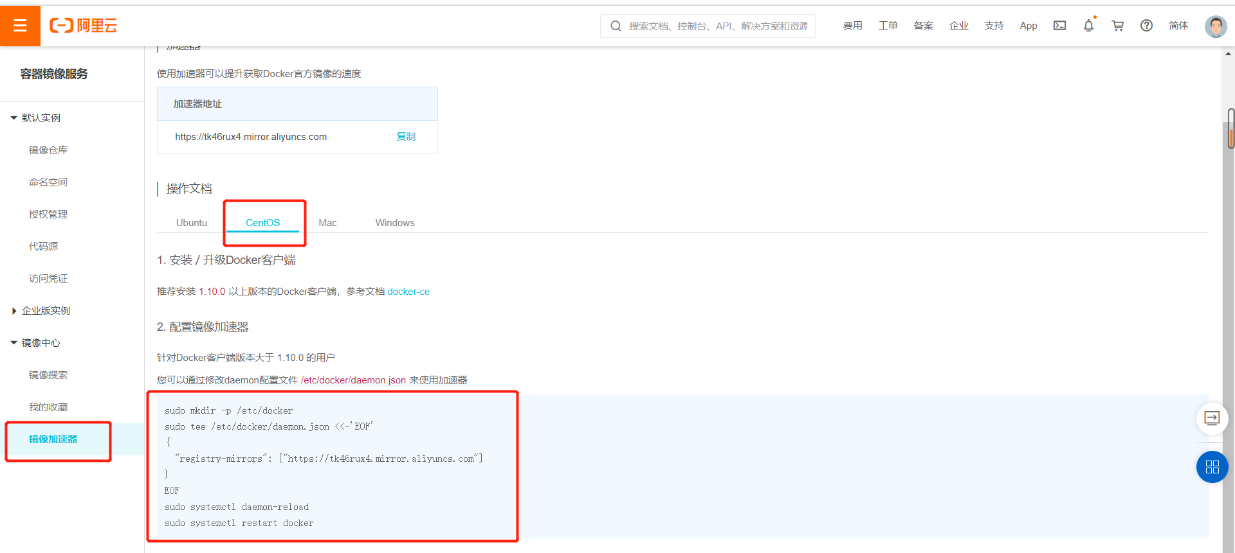Open the shopping cart
1235x553 pixels.
(x=1118, y=26)
